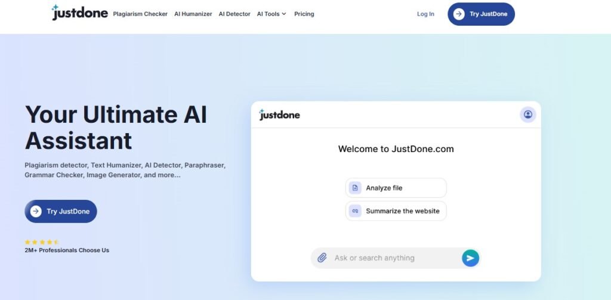The height and width of the screenshot is (300, 611).
Task: Click the Welcome to JustDone.com heading
Action: (x=396, y=149)
